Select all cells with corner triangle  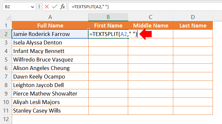[x=8, y=17]
